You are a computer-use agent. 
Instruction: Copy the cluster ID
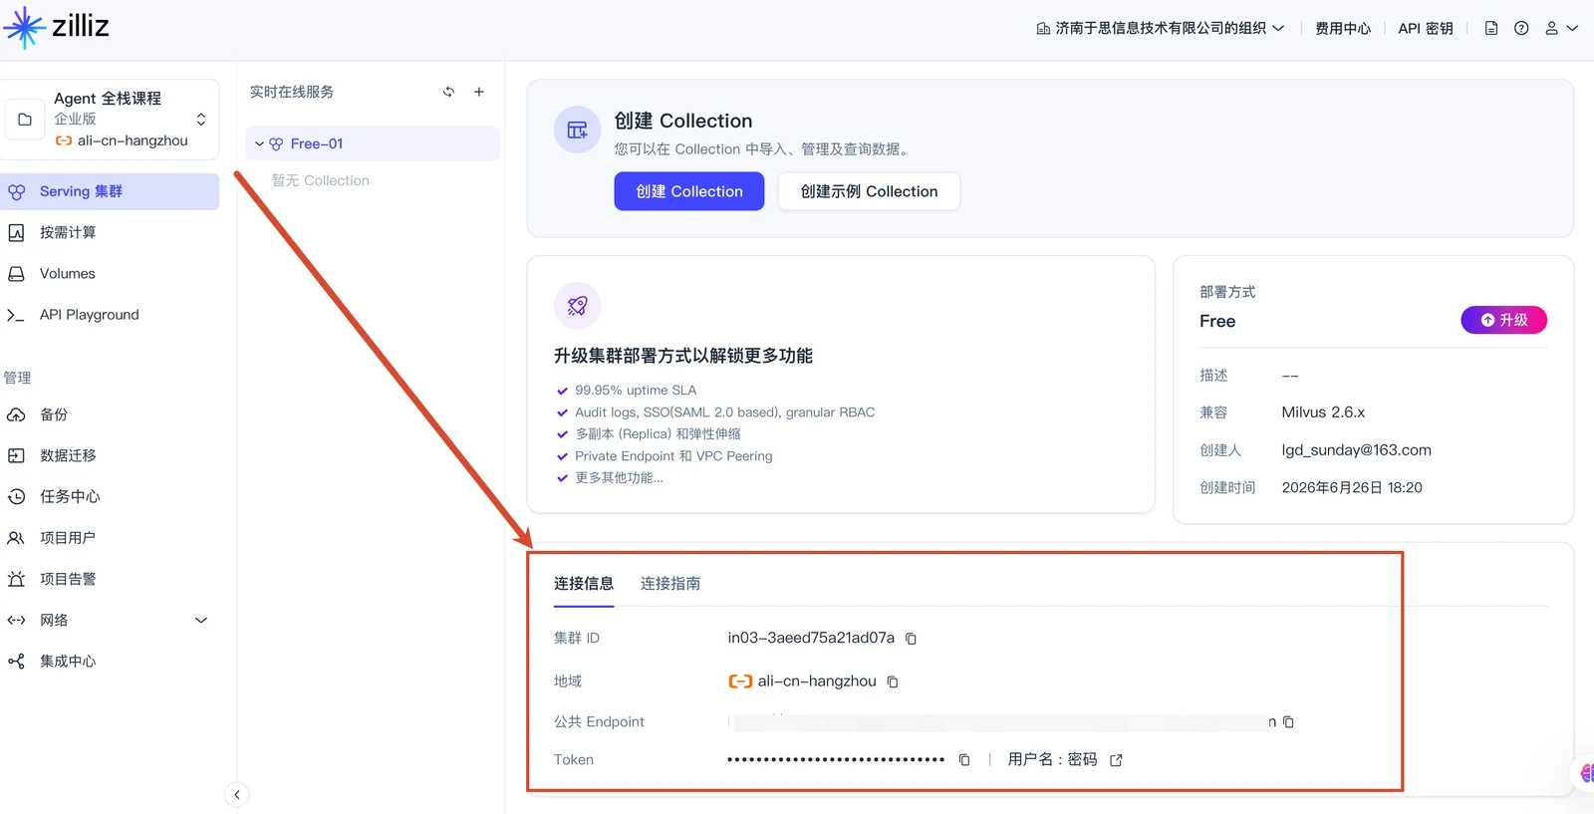point(911,639)
